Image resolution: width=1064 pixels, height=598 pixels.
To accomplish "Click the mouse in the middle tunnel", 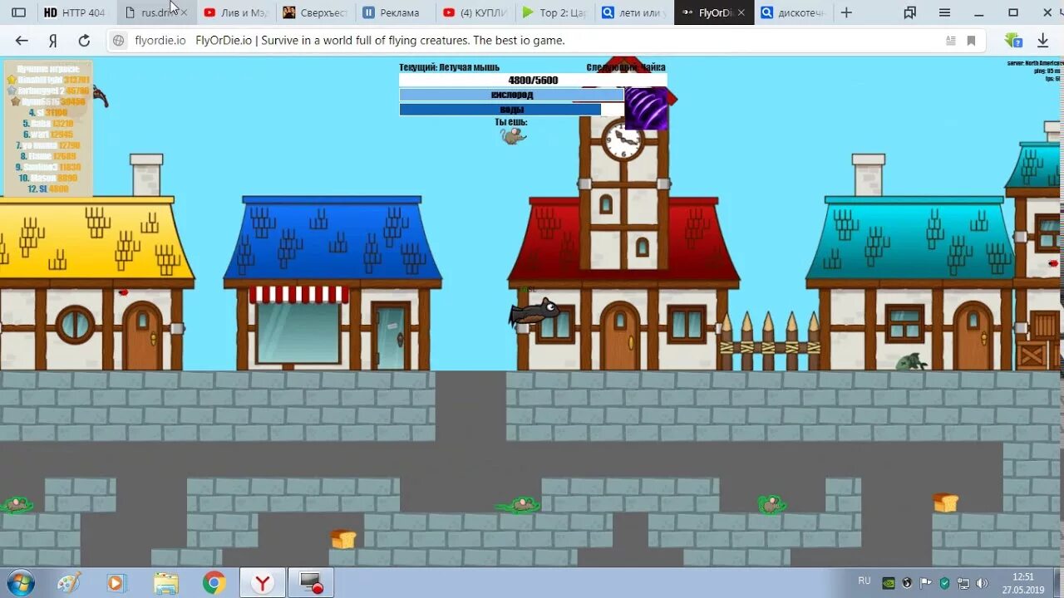I will [519, 504].
